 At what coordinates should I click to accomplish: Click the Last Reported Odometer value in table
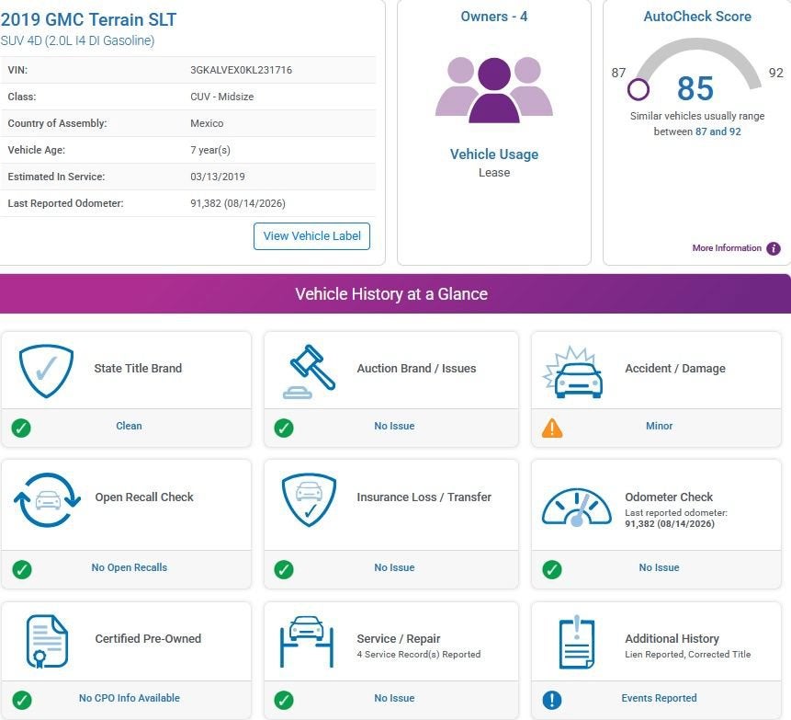coord(238,203)
